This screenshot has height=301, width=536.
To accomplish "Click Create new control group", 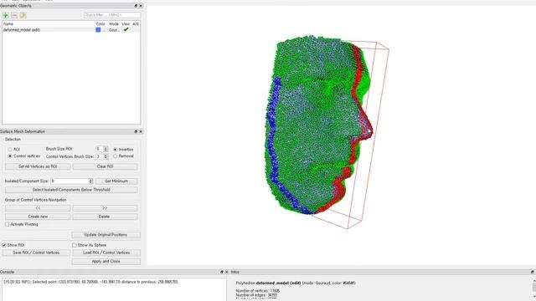I will pos(38,217).
